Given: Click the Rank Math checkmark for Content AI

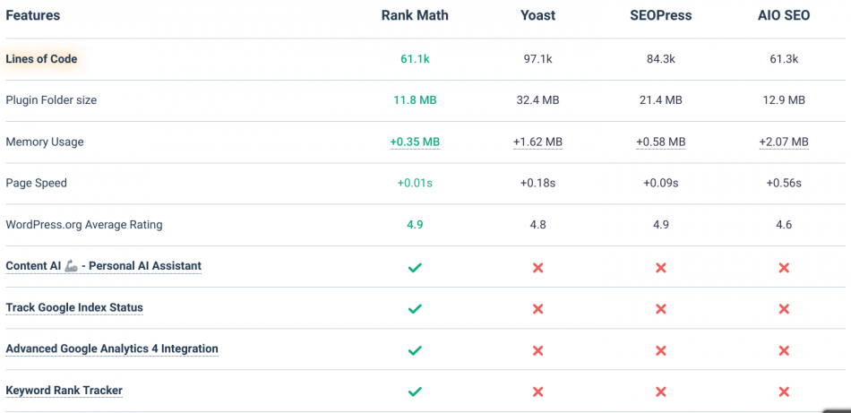Looking at the screenshot, I should [x=415, y=267].
